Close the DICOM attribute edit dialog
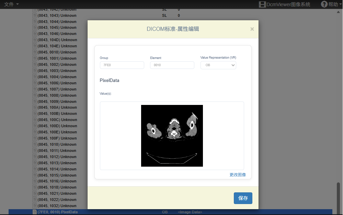This screenshot has height=215, width=343. click(x=252, y=29)
